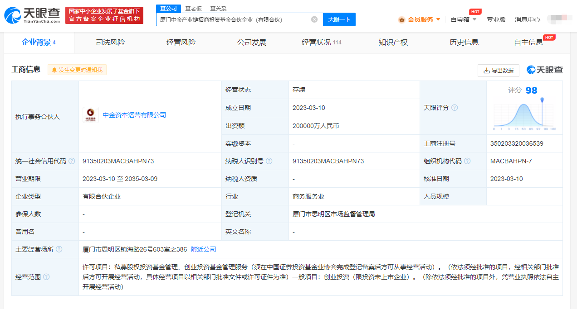Click the blurred user avatar

559,19
